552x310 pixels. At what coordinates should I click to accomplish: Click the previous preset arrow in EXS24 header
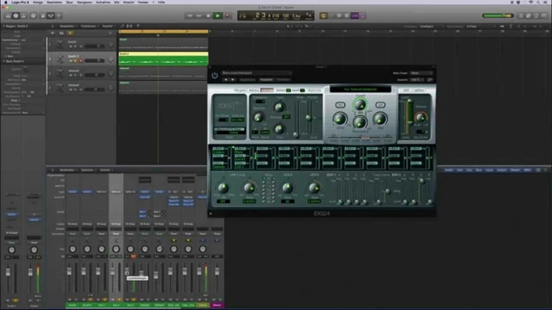pyautogui.click(x=226, y=80)
